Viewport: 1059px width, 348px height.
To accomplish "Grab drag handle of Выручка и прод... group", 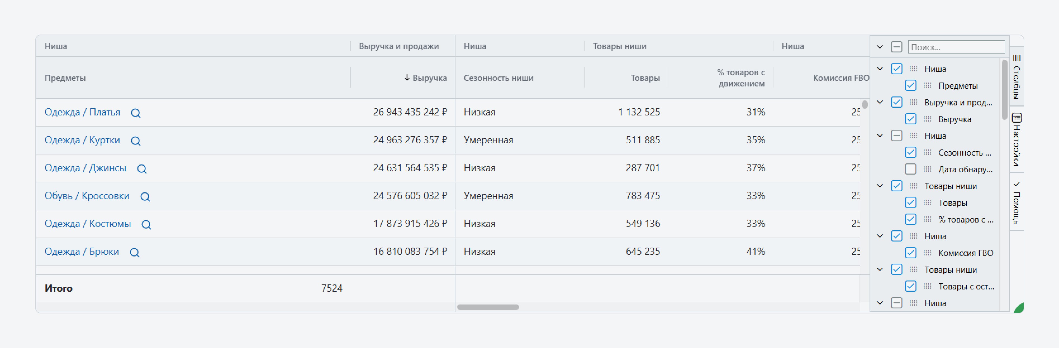I will coord(913,102).
